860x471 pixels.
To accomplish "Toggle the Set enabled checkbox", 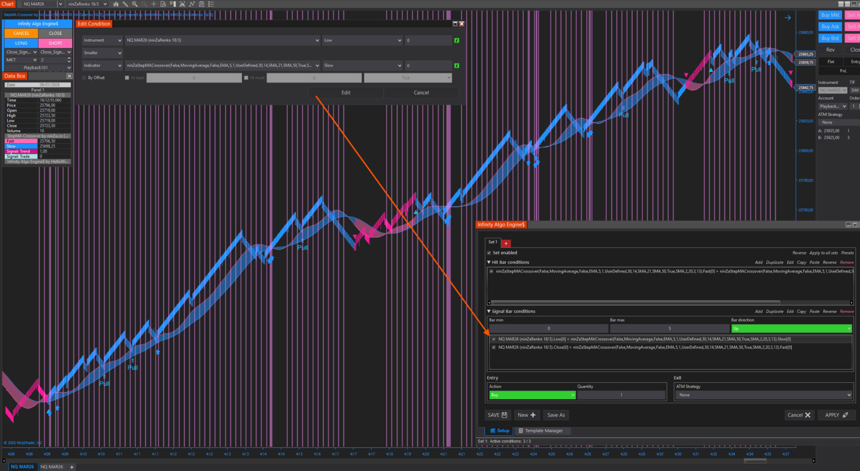I will pos(489,253).
